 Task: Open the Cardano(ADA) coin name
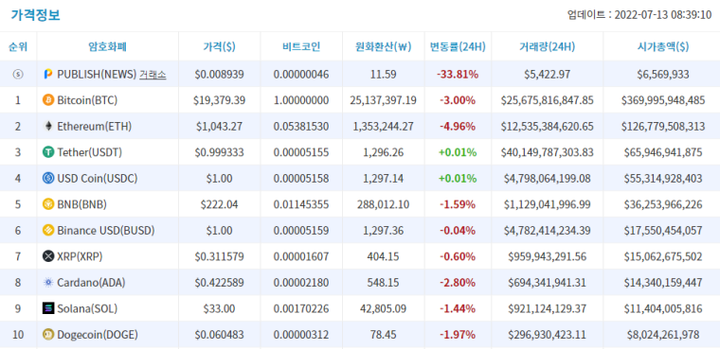click(x=91, y=283)
